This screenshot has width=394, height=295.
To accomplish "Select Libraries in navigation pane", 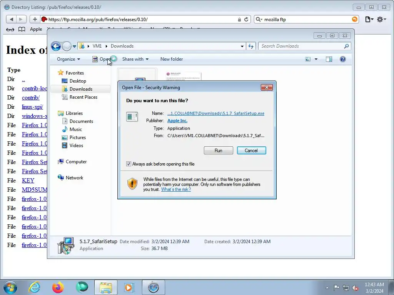I will pyautogui.click(x=74, y=113).
